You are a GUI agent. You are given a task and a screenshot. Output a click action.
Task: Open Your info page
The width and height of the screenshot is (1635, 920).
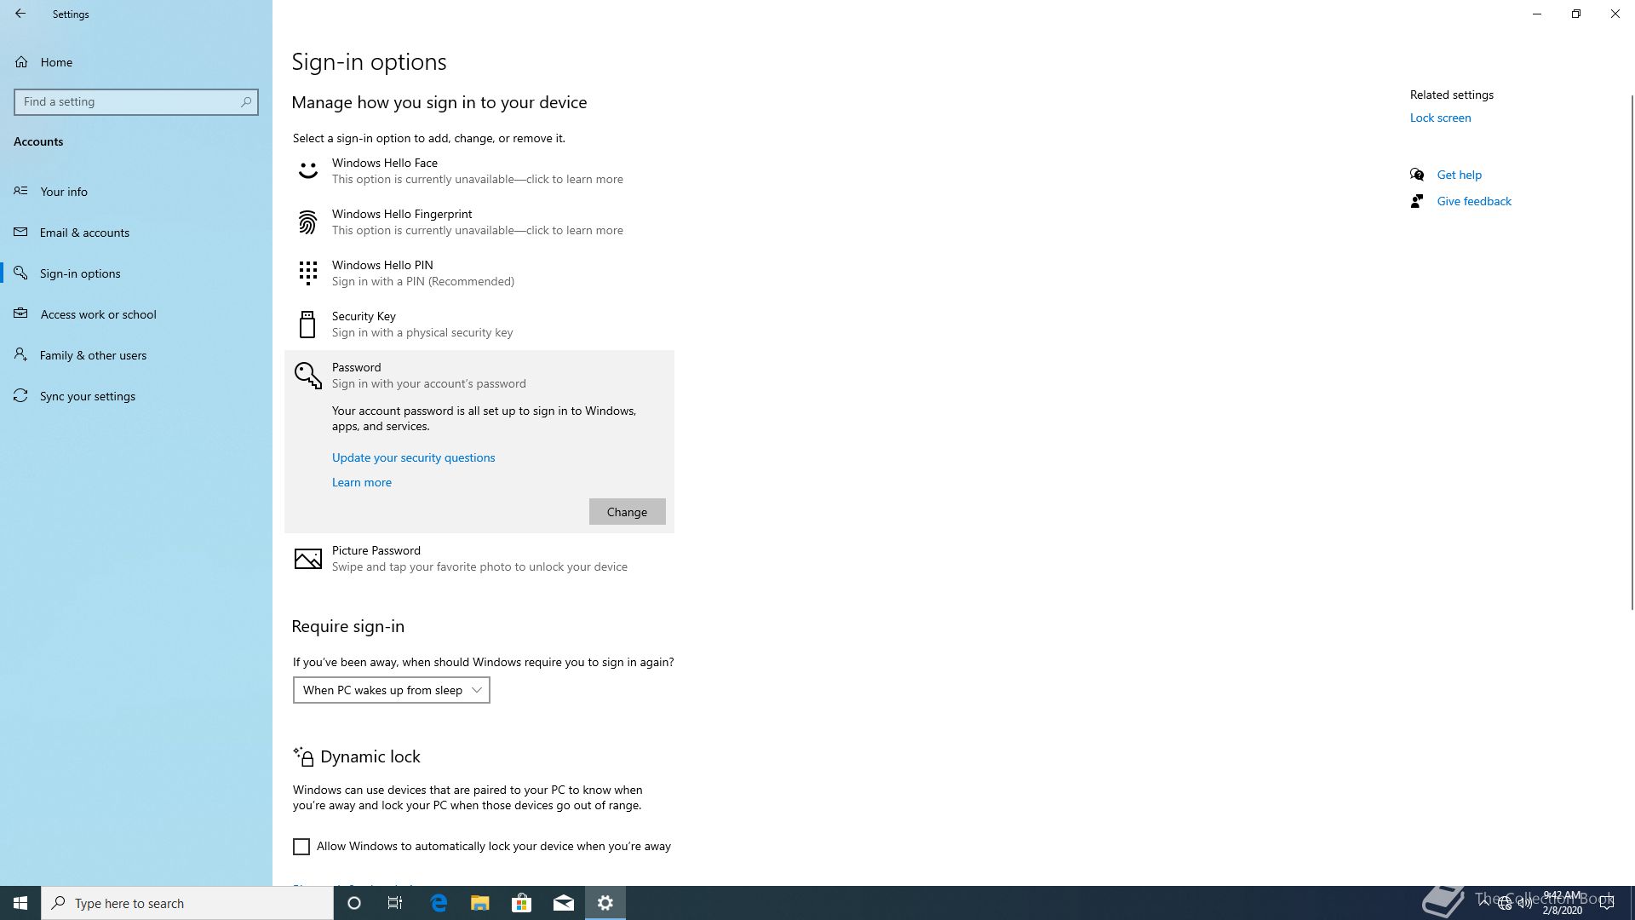click(x=136, y=192)
